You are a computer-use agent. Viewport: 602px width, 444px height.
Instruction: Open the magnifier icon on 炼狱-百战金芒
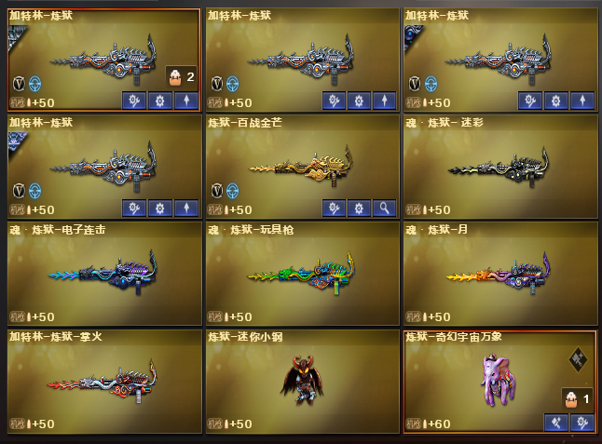tap(384, 209)
